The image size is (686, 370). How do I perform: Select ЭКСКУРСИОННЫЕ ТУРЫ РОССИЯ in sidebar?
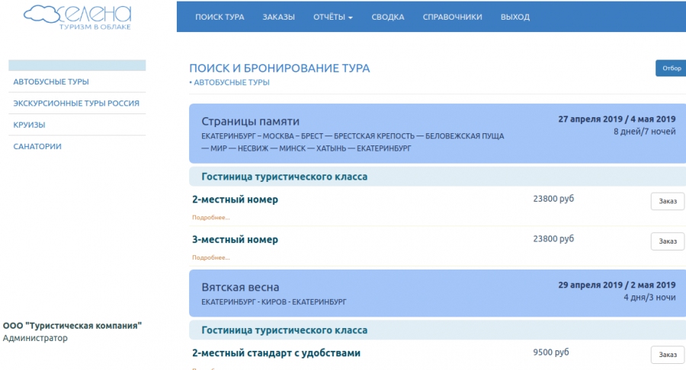coord(76,103)
